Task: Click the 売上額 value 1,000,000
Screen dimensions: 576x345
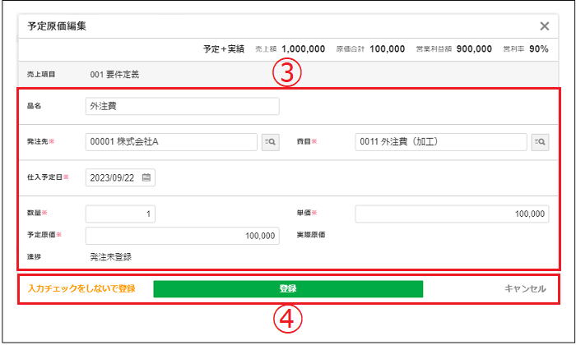Action: pyautogui.click(x=304, y=49)
